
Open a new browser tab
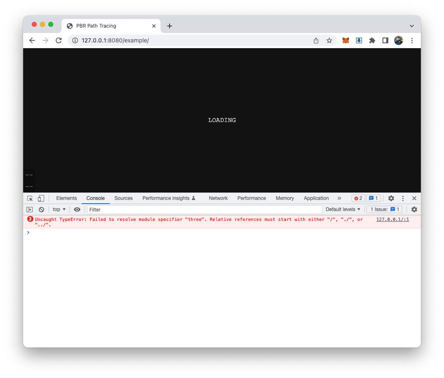point(170,26)
